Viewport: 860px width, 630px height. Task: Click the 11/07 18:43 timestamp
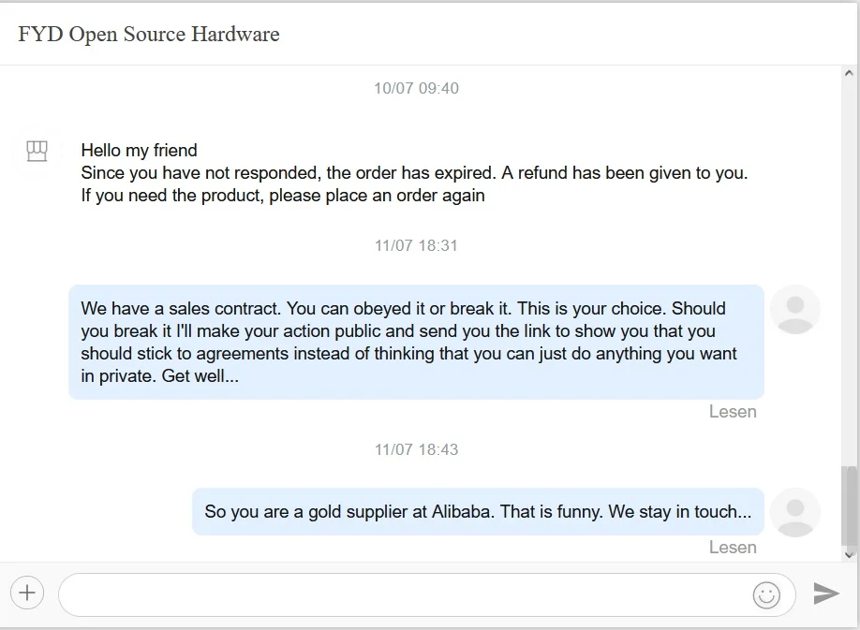click(416, 449)
